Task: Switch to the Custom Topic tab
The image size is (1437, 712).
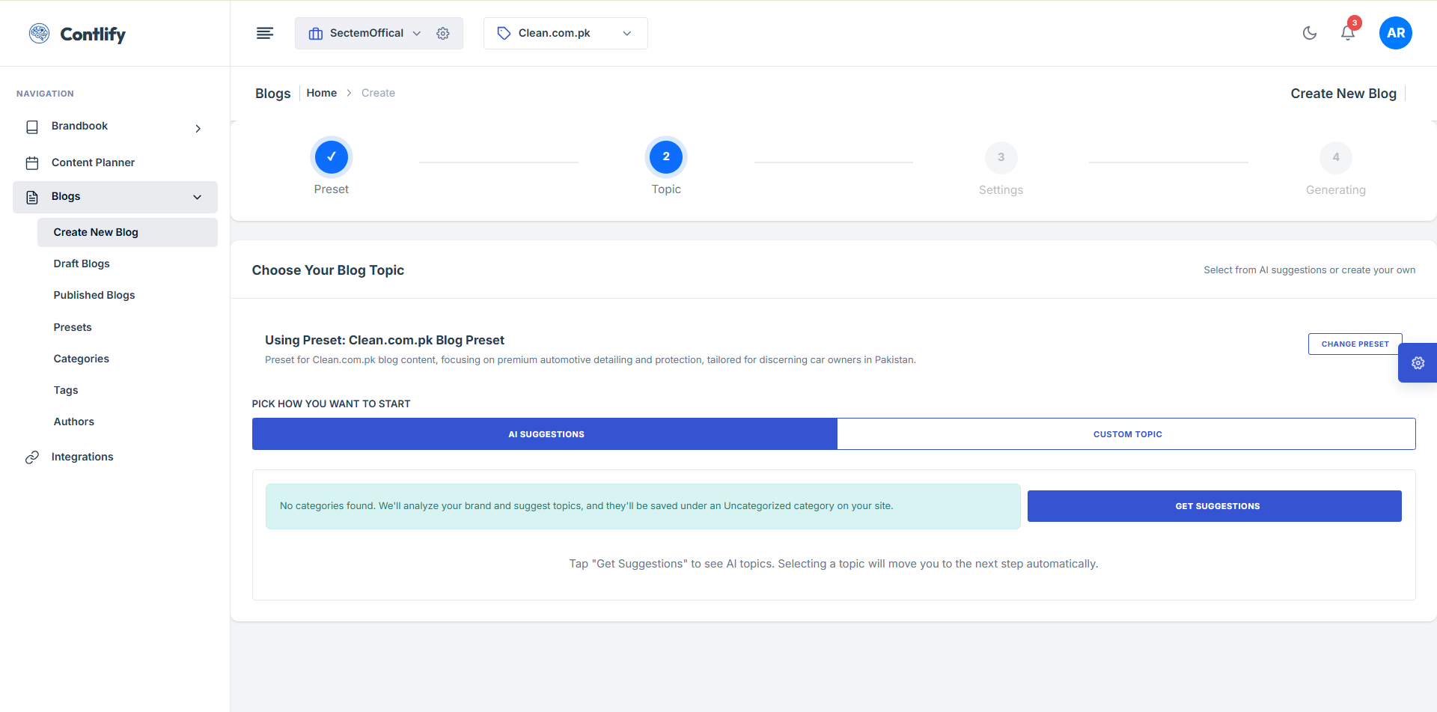Action: [x=1126, y=434]
